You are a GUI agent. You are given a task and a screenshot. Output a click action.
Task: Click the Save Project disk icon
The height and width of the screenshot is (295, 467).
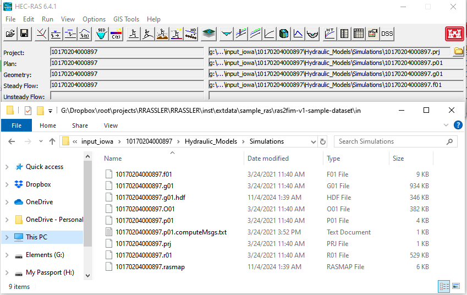point(24,34)
